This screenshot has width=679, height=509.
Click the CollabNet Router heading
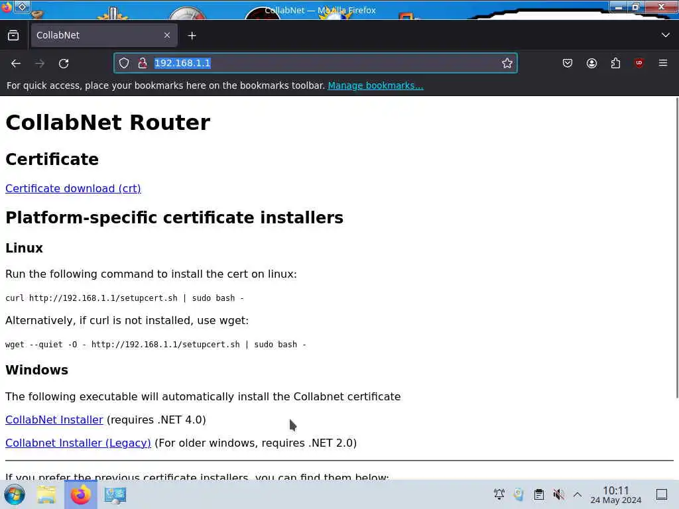108,123
